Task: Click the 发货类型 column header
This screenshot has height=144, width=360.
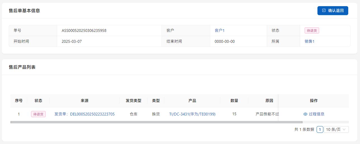Action: [x=133, y=101]
